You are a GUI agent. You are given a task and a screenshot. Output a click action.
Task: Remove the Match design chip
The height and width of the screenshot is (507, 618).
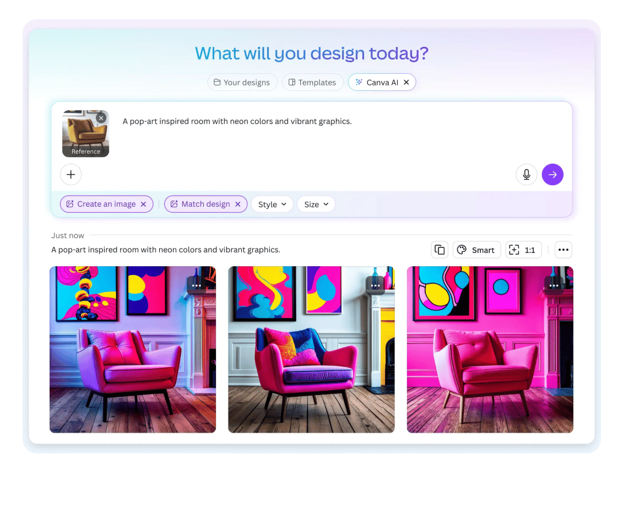coord(237,204)
